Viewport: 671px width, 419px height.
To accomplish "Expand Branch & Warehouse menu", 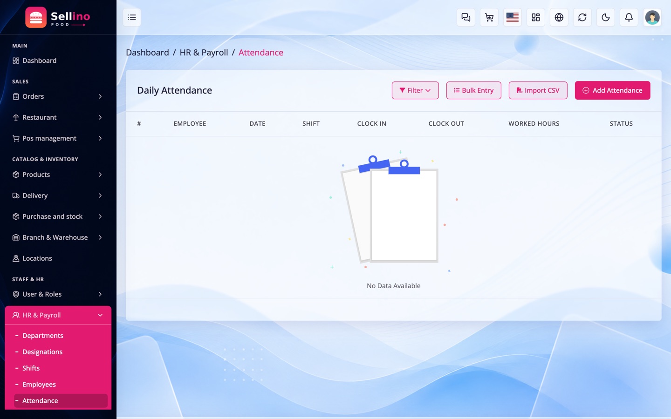I will [58, 237].
